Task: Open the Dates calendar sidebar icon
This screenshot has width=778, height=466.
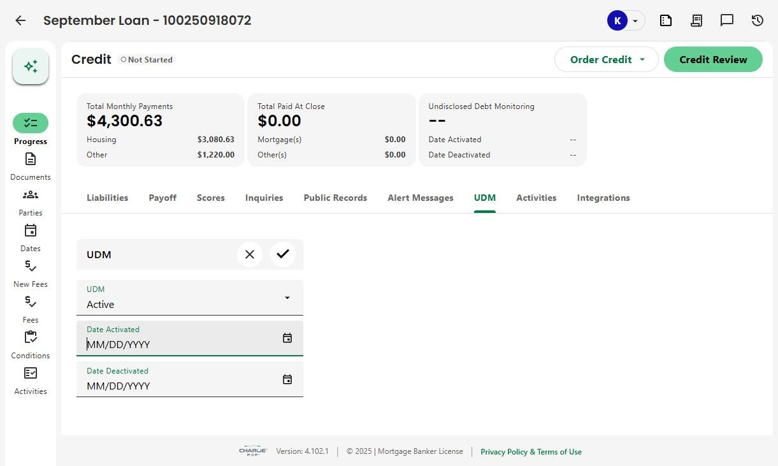Action: pos(31,231)
